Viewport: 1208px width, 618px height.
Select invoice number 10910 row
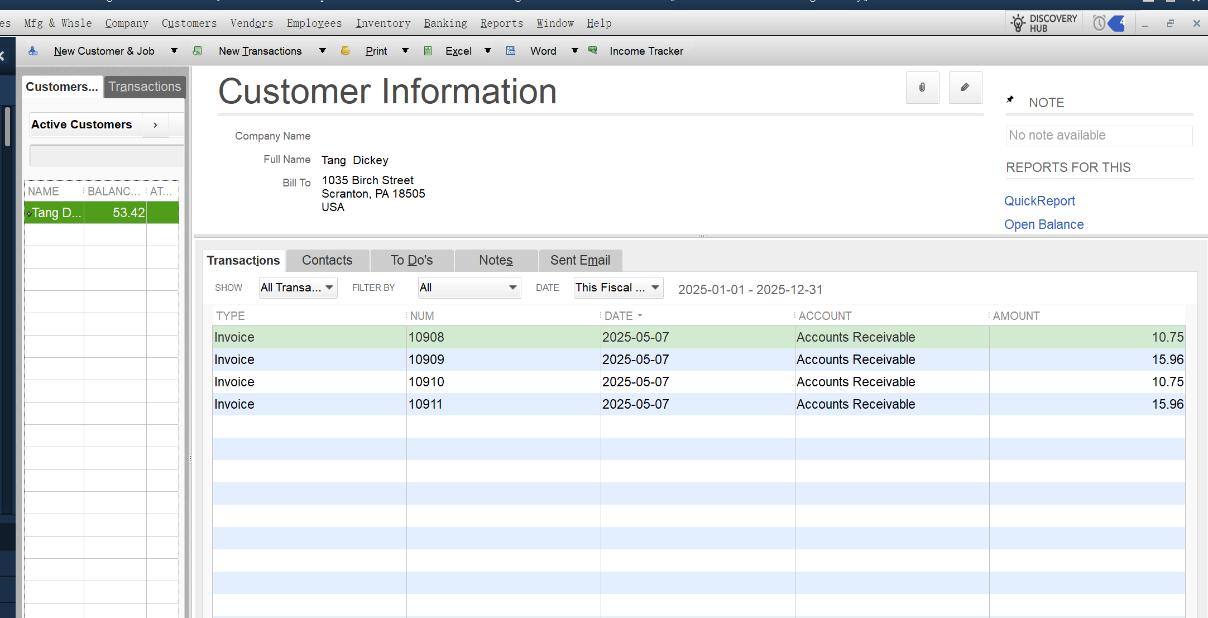(698, 382)
